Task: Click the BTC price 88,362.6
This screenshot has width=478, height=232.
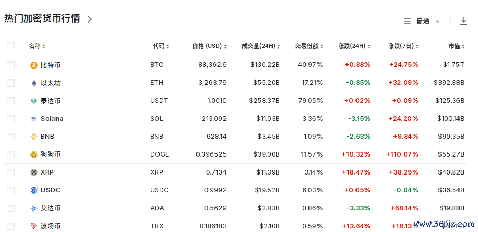Action: point(212,65)
